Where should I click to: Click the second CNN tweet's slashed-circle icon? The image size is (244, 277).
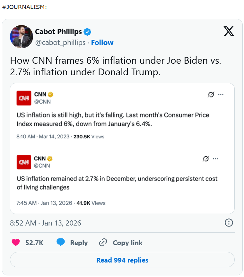206,159
